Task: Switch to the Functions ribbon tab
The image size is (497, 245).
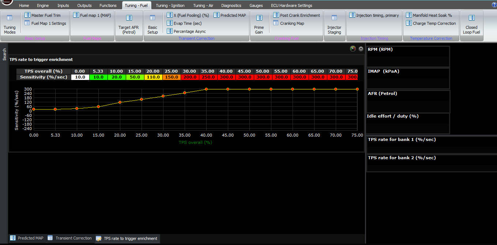Action: [x=108, y=5]
